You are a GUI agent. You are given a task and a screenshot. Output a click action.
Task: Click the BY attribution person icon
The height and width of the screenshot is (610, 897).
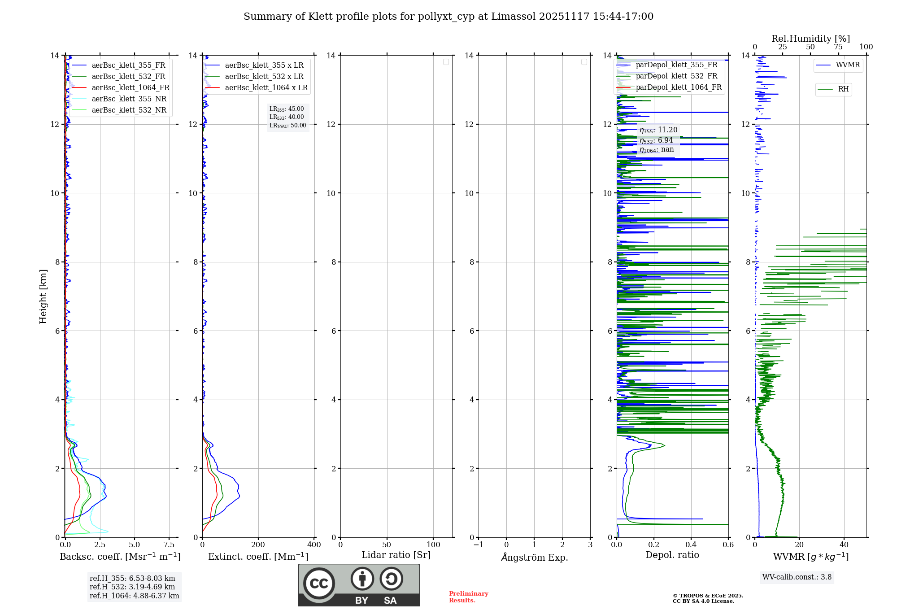pyautogui.click(x=362, y=579)
